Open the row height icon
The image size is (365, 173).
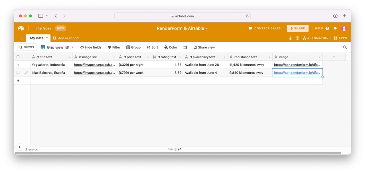point(185,47)
